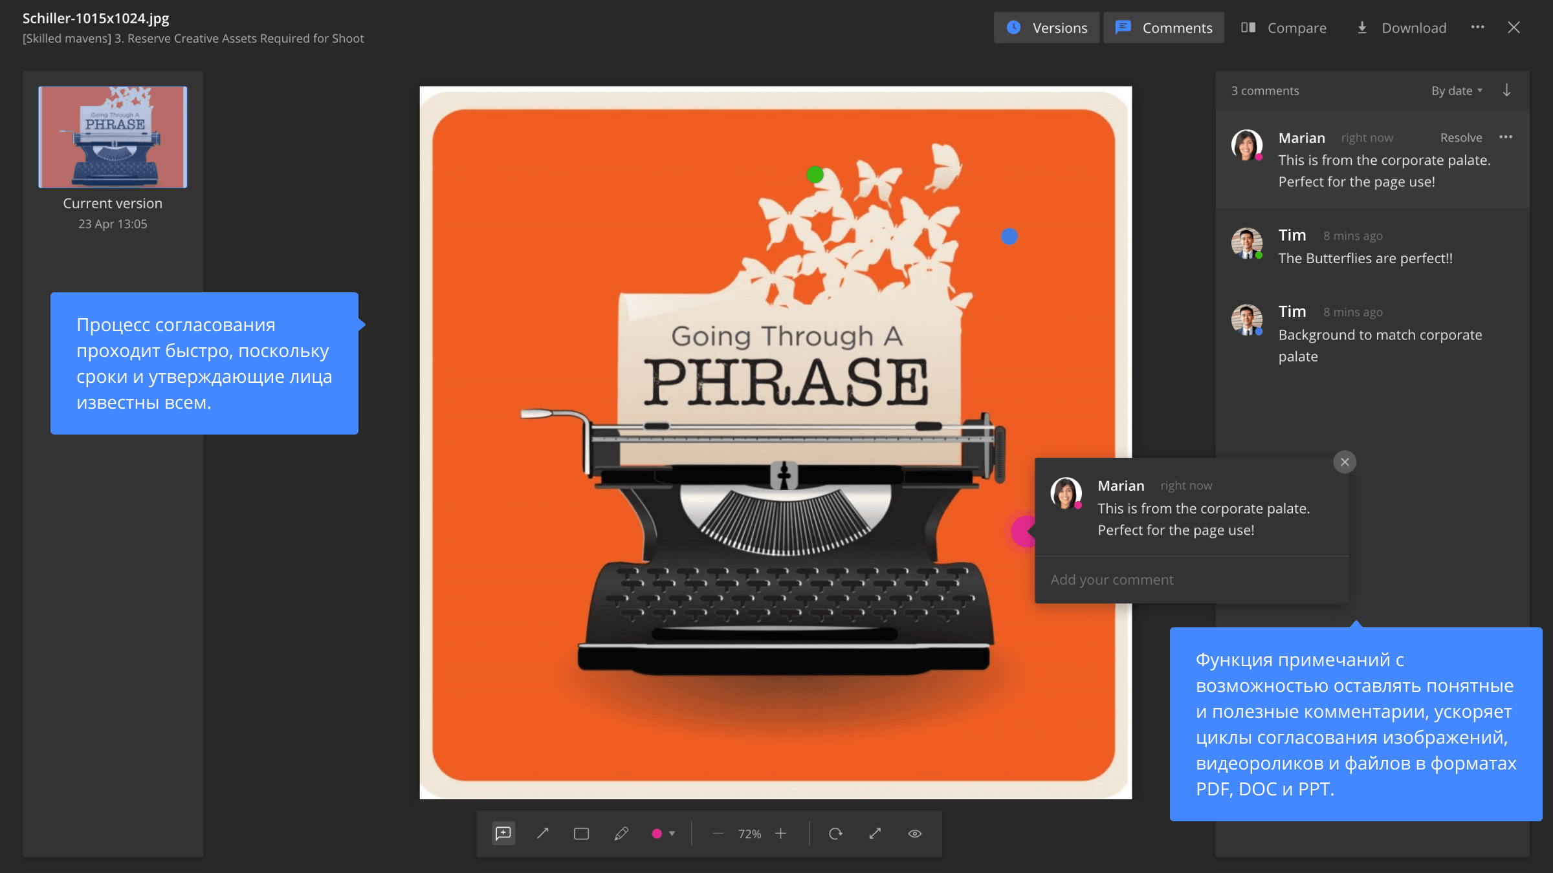
Task: Toggle comment sort direction arrow
Action: point(1506,90)
